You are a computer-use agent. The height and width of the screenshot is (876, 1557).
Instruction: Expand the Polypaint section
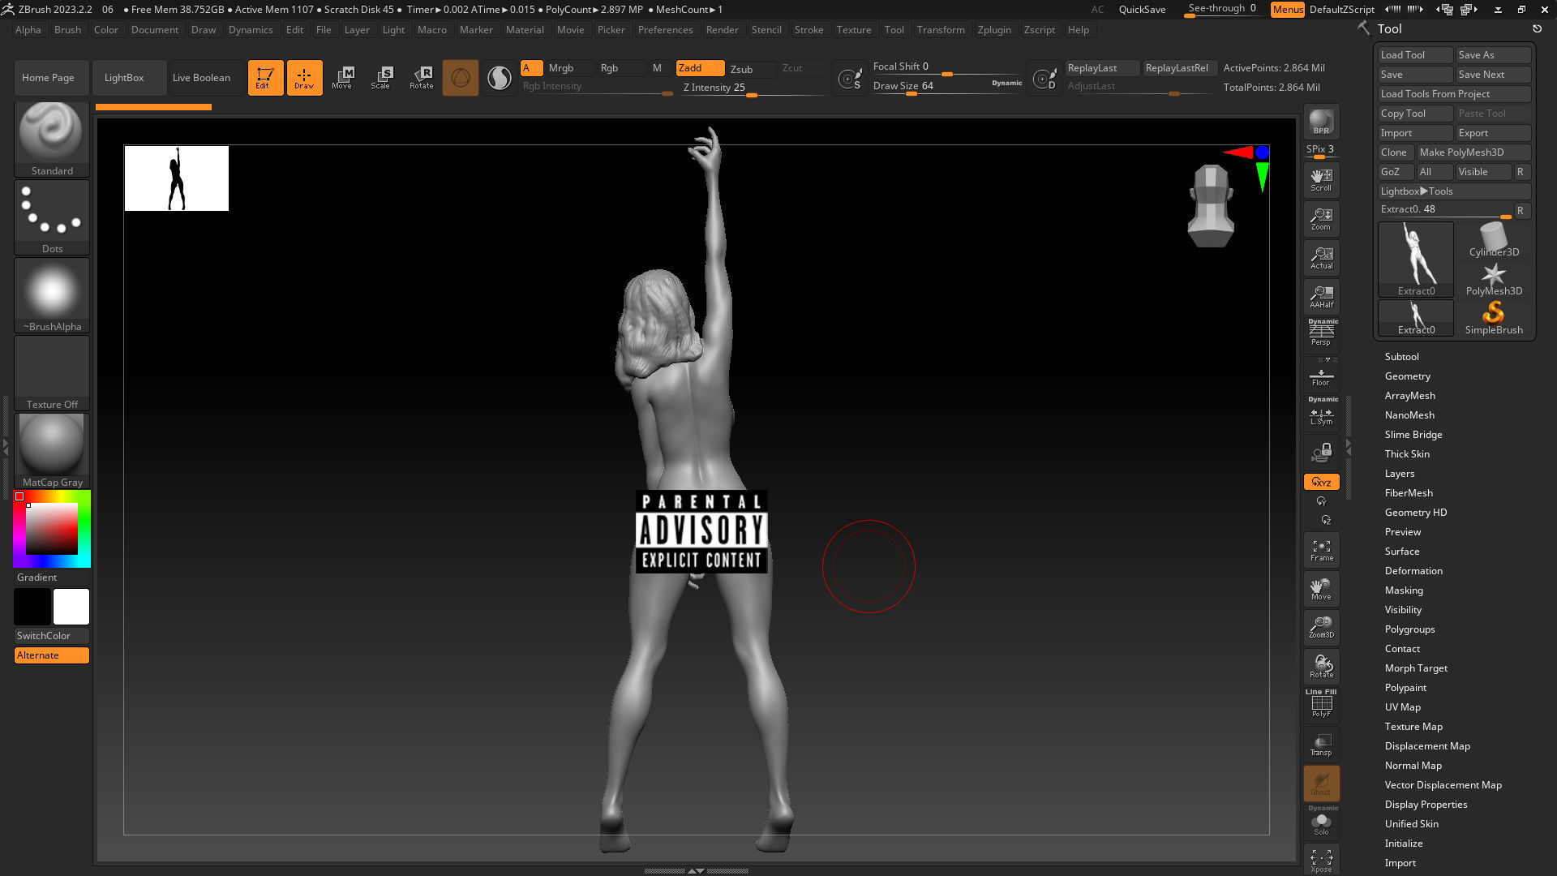pyautogui.click(x=1405, y=688)
